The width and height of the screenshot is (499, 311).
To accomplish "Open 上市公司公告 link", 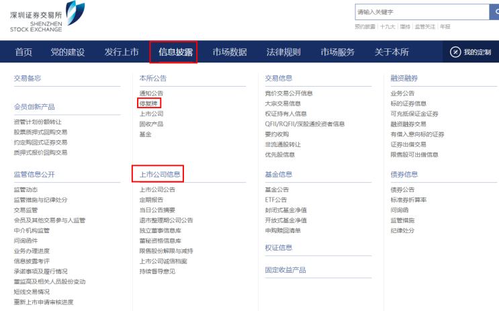I will (157, 189).
